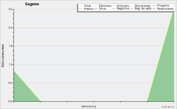Viewport: 177px width, 109px height.
Task: Click the Anexos legend entry
Action: coord(86,9)
